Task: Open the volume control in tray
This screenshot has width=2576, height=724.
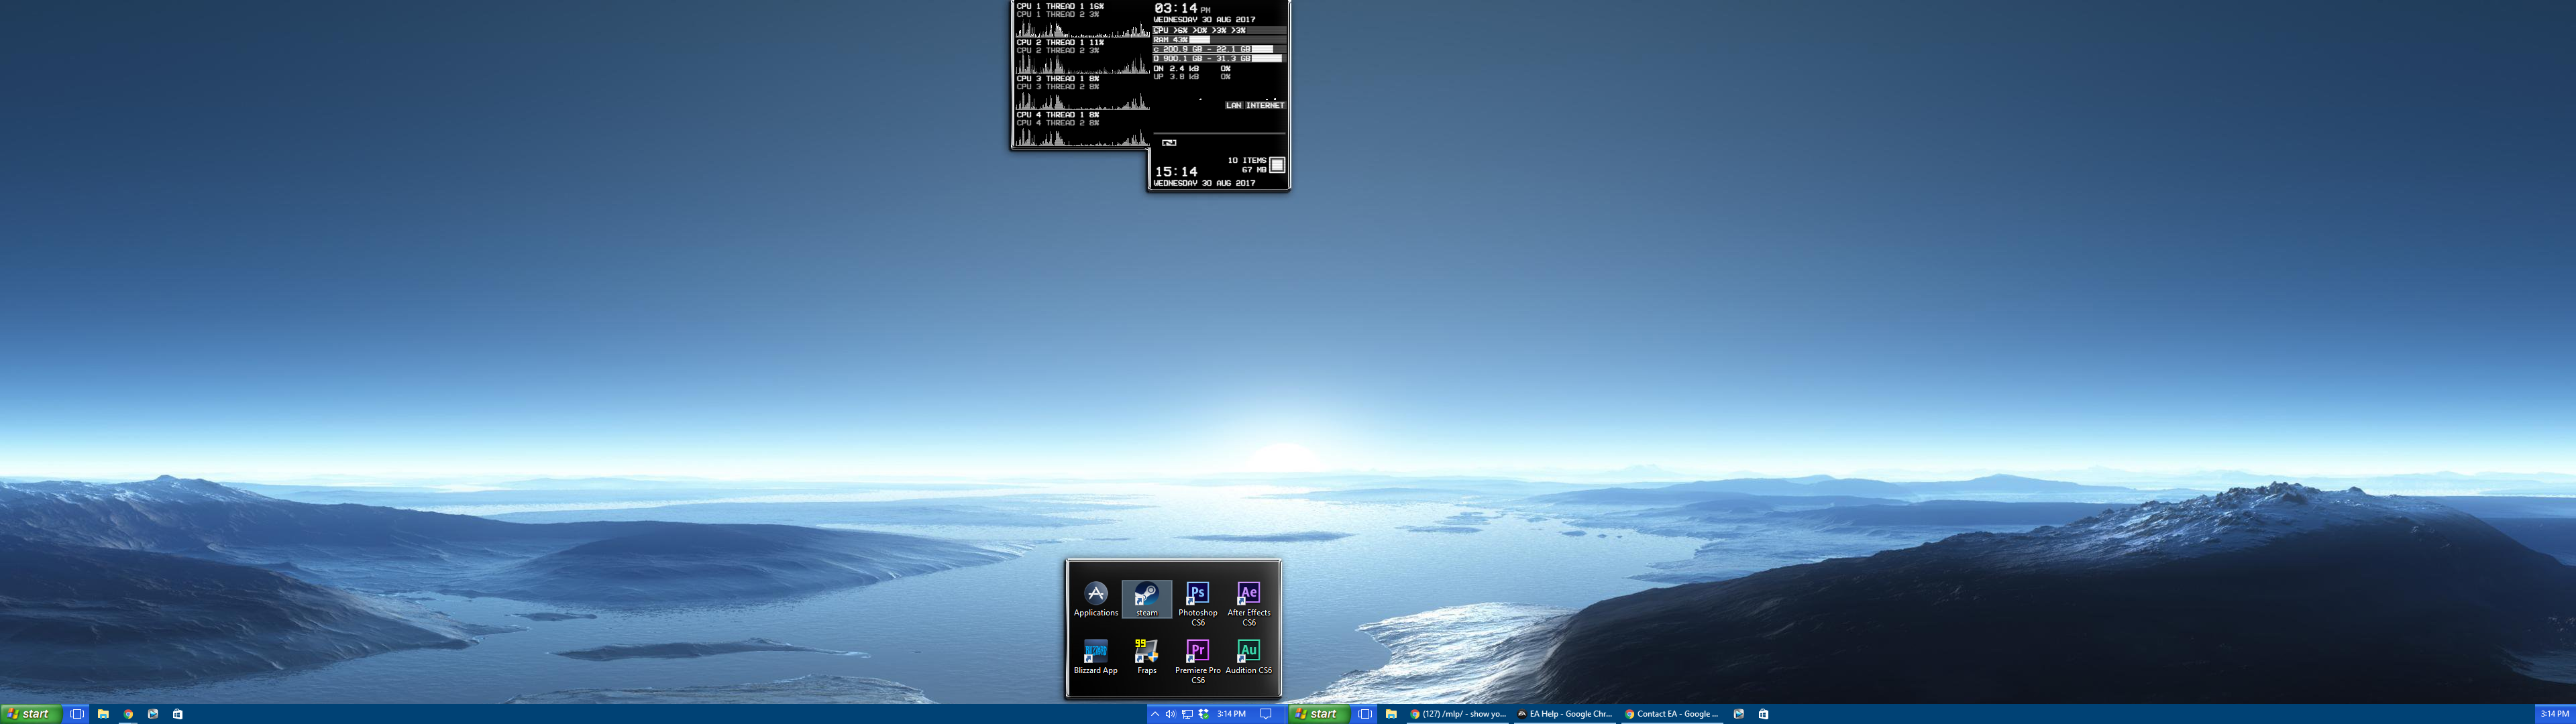Action: pyautogui.click(x=1170, y=714)
